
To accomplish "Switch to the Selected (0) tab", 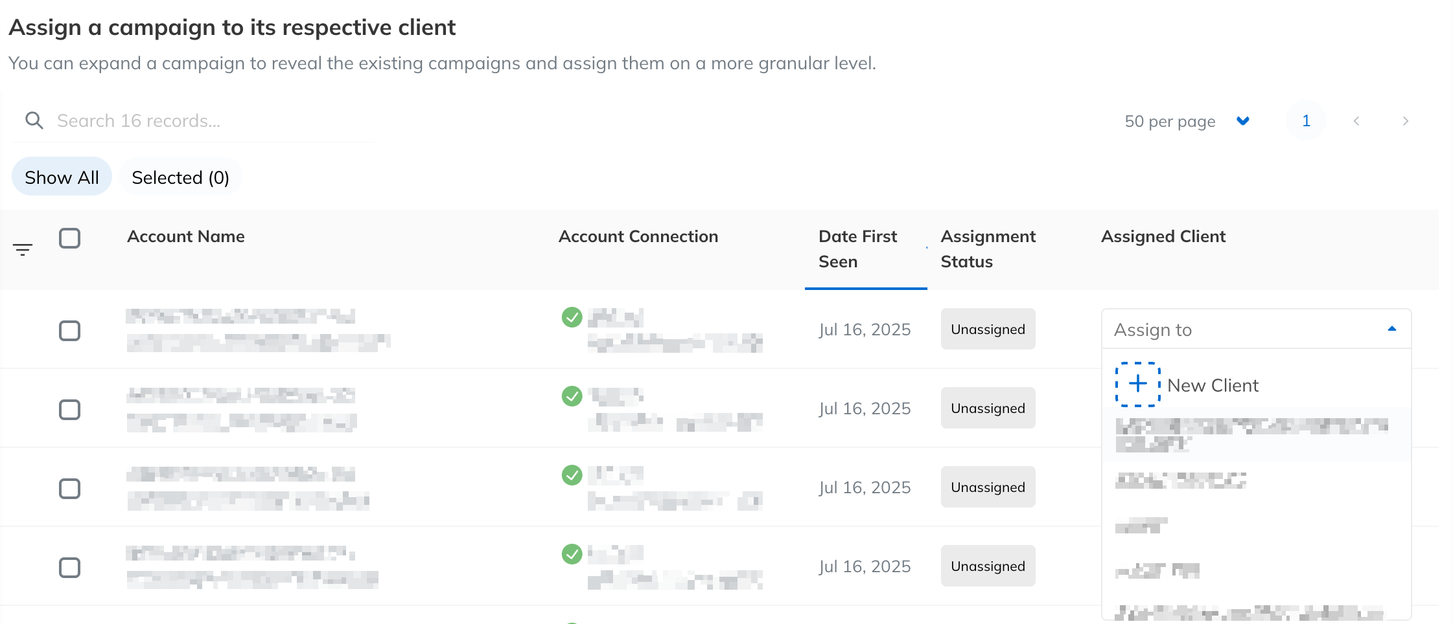I will click(x=181, y=176).
